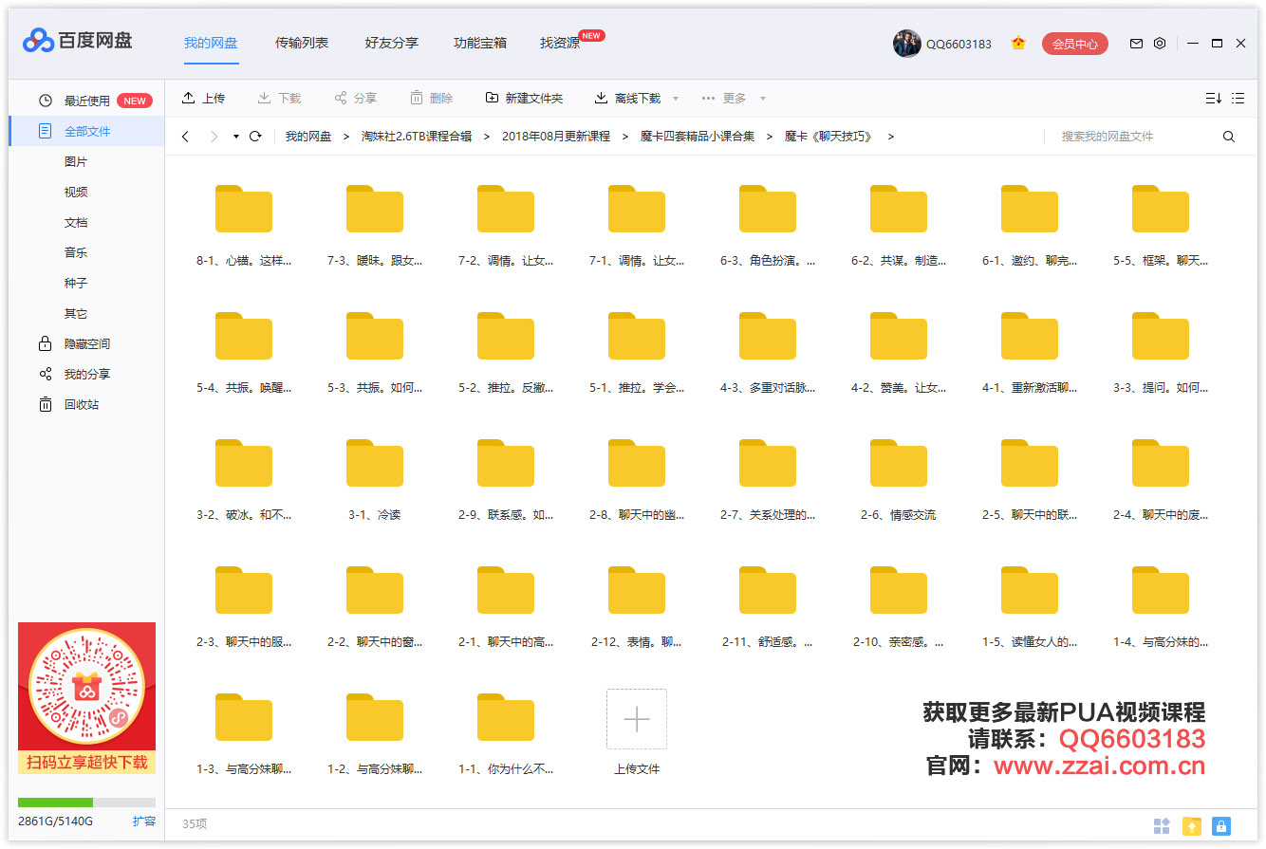Select 全部文件 in sidebar

86,131
